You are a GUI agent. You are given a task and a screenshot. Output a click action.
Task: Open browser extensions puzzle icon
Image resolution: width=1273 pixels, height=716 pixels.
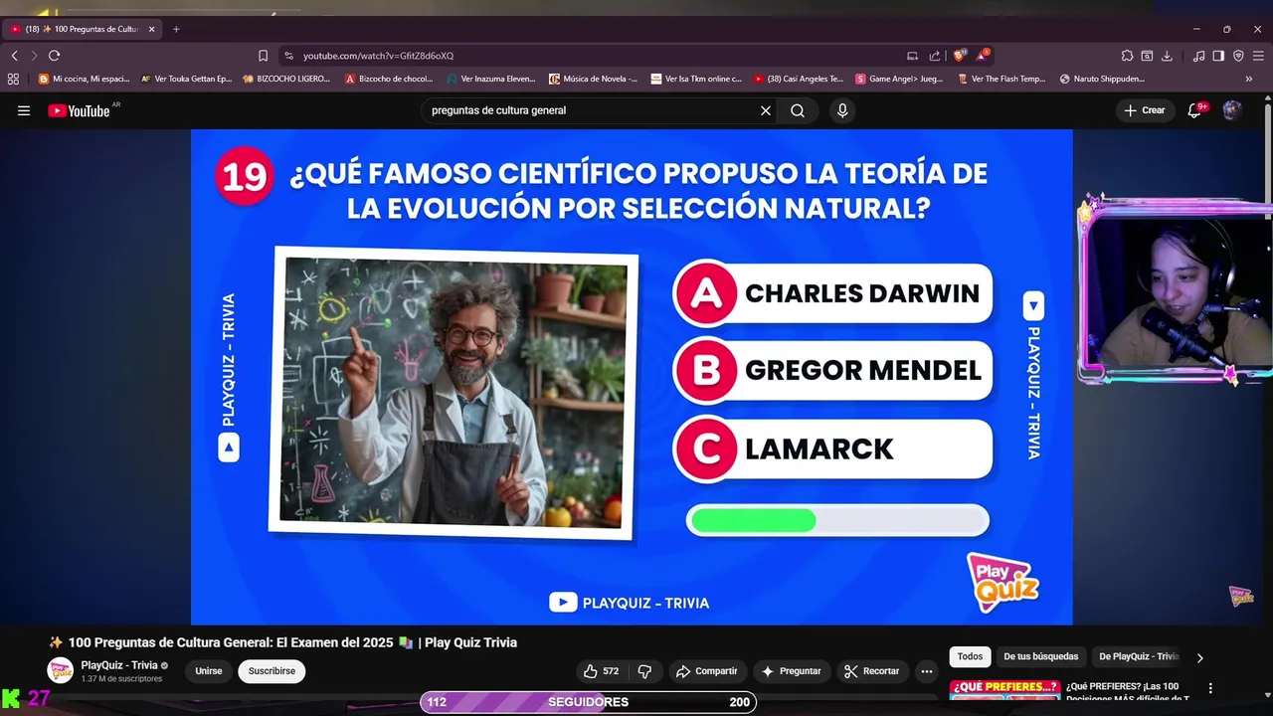1127,56
